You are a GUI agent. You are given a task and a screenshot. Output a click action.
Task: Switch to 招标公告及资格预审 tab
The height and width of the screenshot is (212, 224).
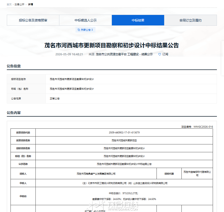(x=33, y=20)
